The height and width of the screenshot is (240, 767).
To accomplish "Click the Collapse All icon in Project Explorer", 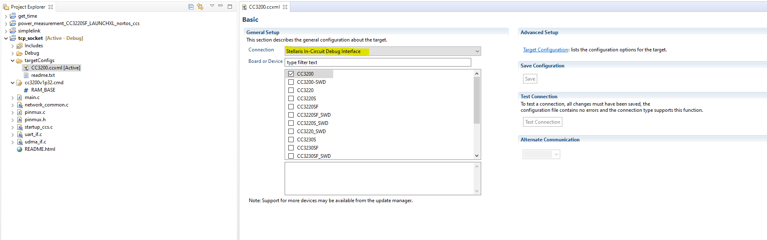I will pyautogui.click(x=191, y=7).
